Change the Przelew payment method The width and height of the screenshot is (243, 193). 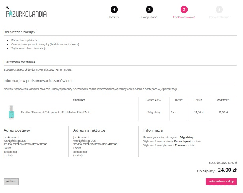[190, 145]
